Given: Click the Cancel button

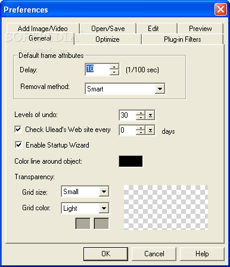Looking at the screenshot, I should pos(154,254).
